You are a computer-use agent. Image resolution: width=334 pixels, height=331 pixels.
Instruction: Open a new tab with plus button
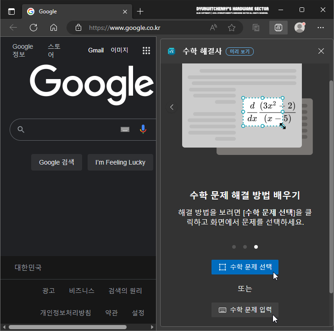(x=140, y=11)
